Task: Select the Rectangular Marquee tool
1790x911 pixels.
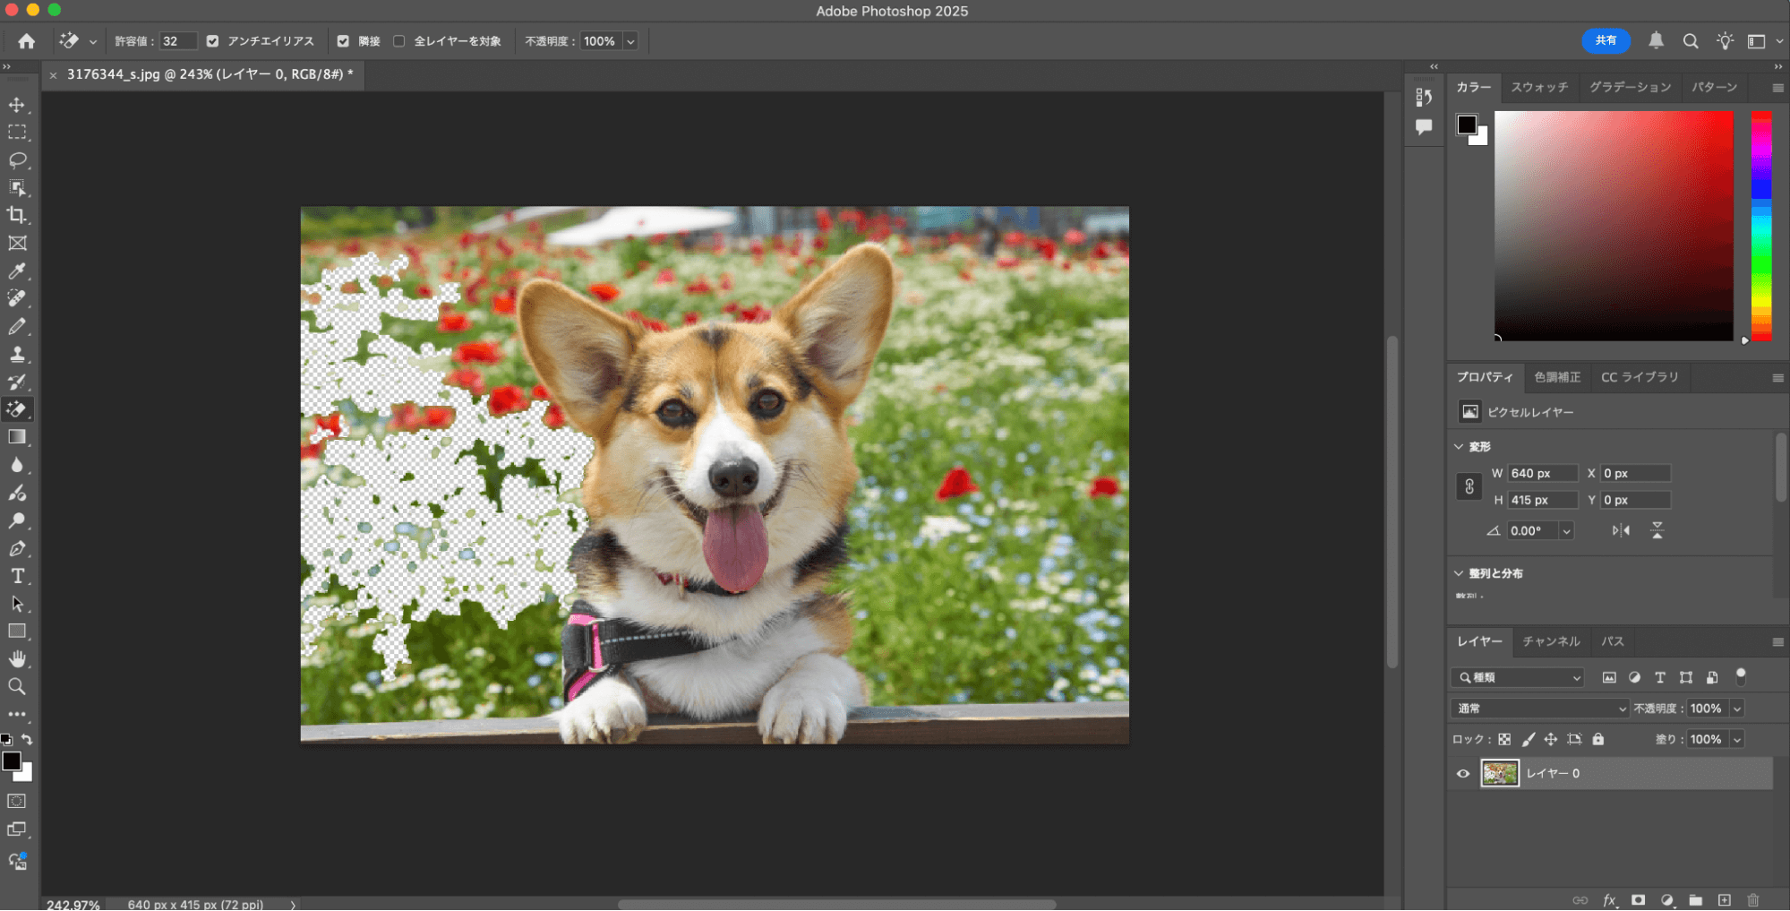Action: (x=17, y=133)
